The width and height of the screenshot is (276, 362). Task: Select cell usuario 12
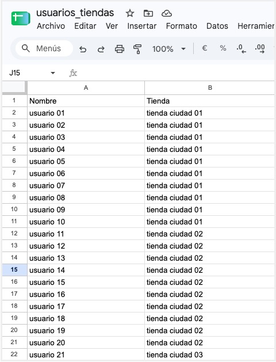click(x=86, y=246)
